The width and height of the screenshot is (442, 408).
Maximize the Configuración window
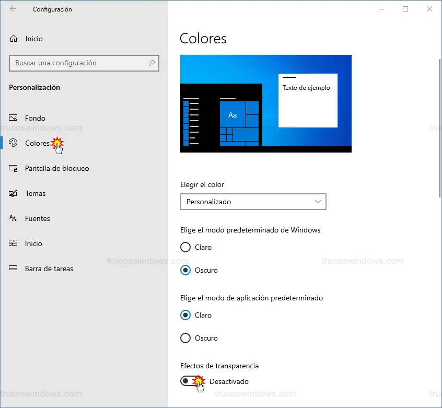405,9
